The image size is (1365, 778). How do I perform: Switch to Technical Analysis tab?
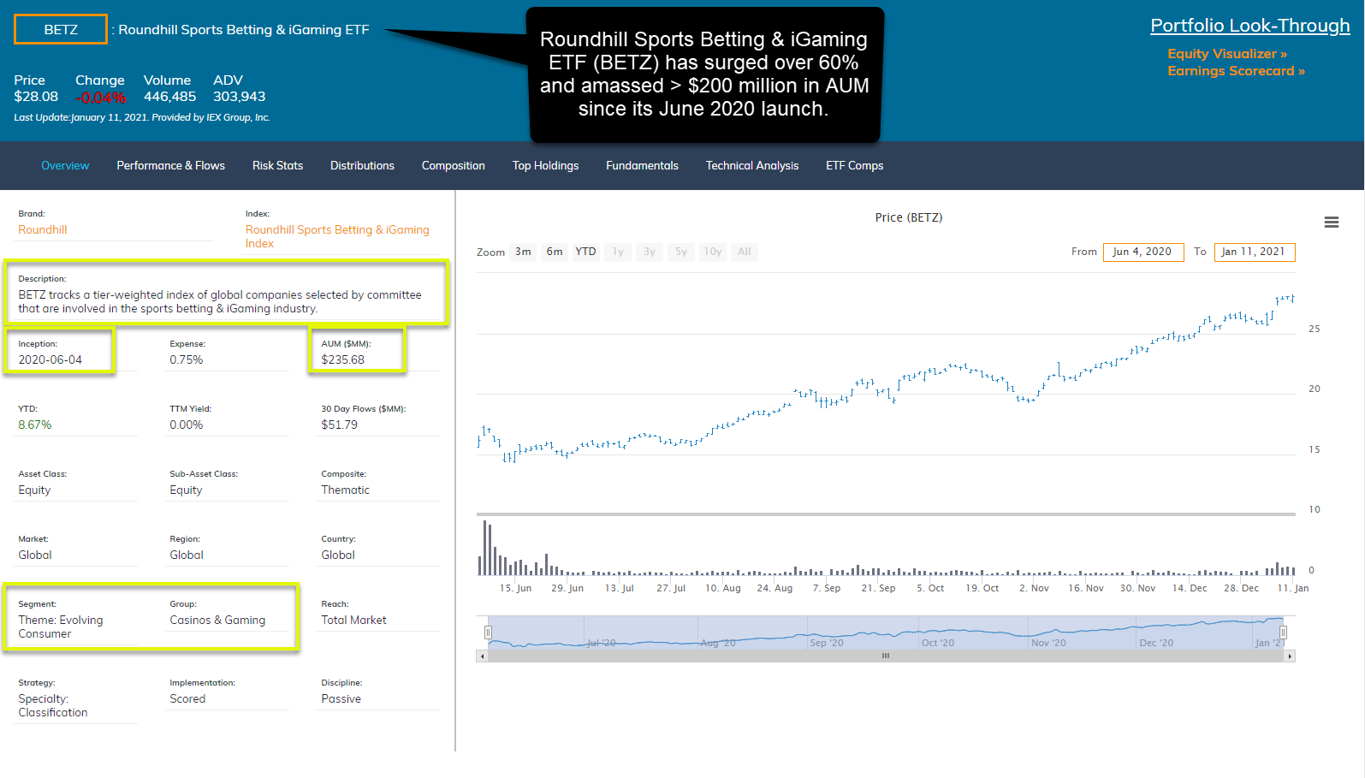pyautogui.click(x=752, y=166)
